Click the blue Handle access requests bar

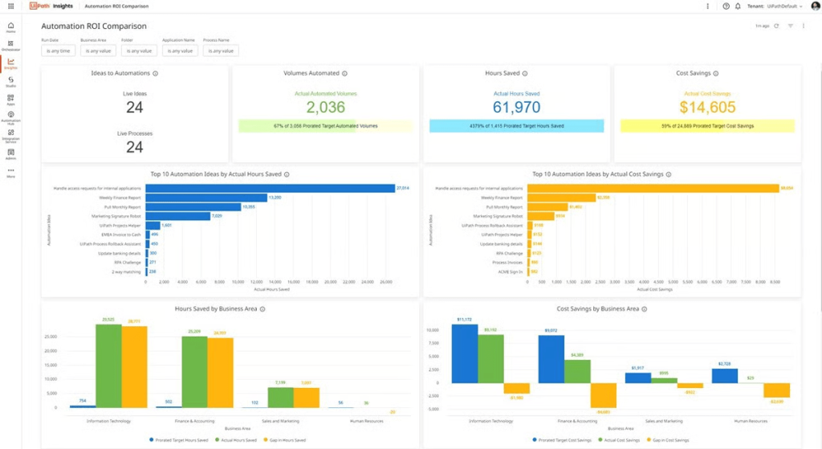(x=270, y=188)
